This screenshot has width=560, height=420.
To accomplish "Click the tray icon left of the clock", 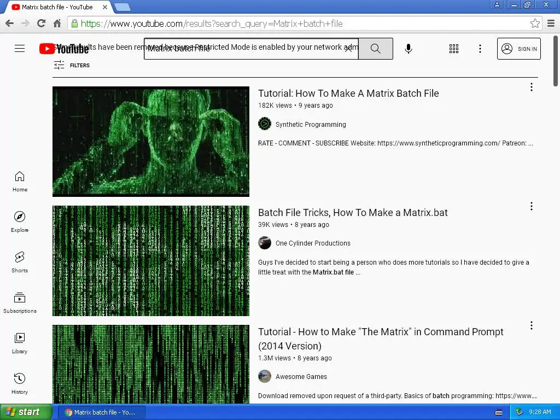I will pyautogui.click(x=520, y=412).
